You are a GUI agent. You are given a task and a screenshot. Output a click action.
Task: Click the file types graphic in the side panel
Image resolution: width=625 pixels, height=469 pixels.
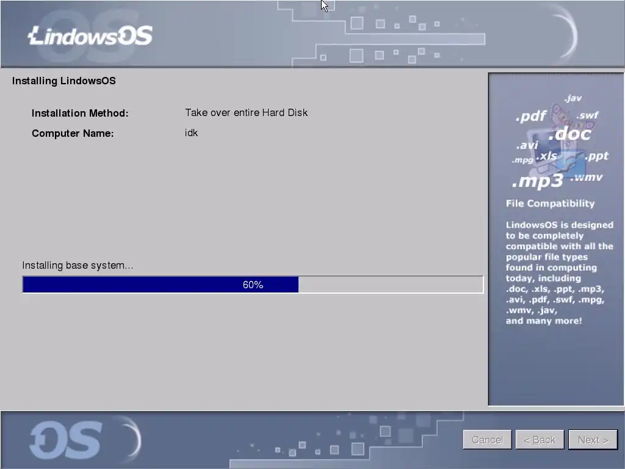560,142
